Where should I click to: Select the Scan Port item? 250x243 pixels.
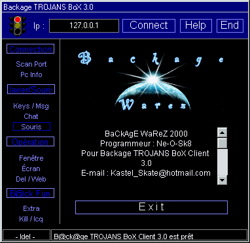point(31,64)
